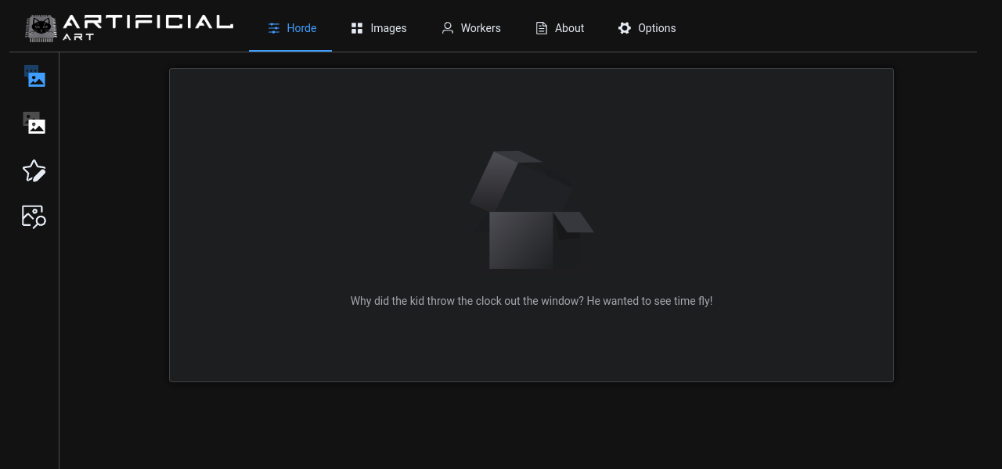Switch to the Options tab label
This screenshot has width=1002, height=469.
pos(657,28)
